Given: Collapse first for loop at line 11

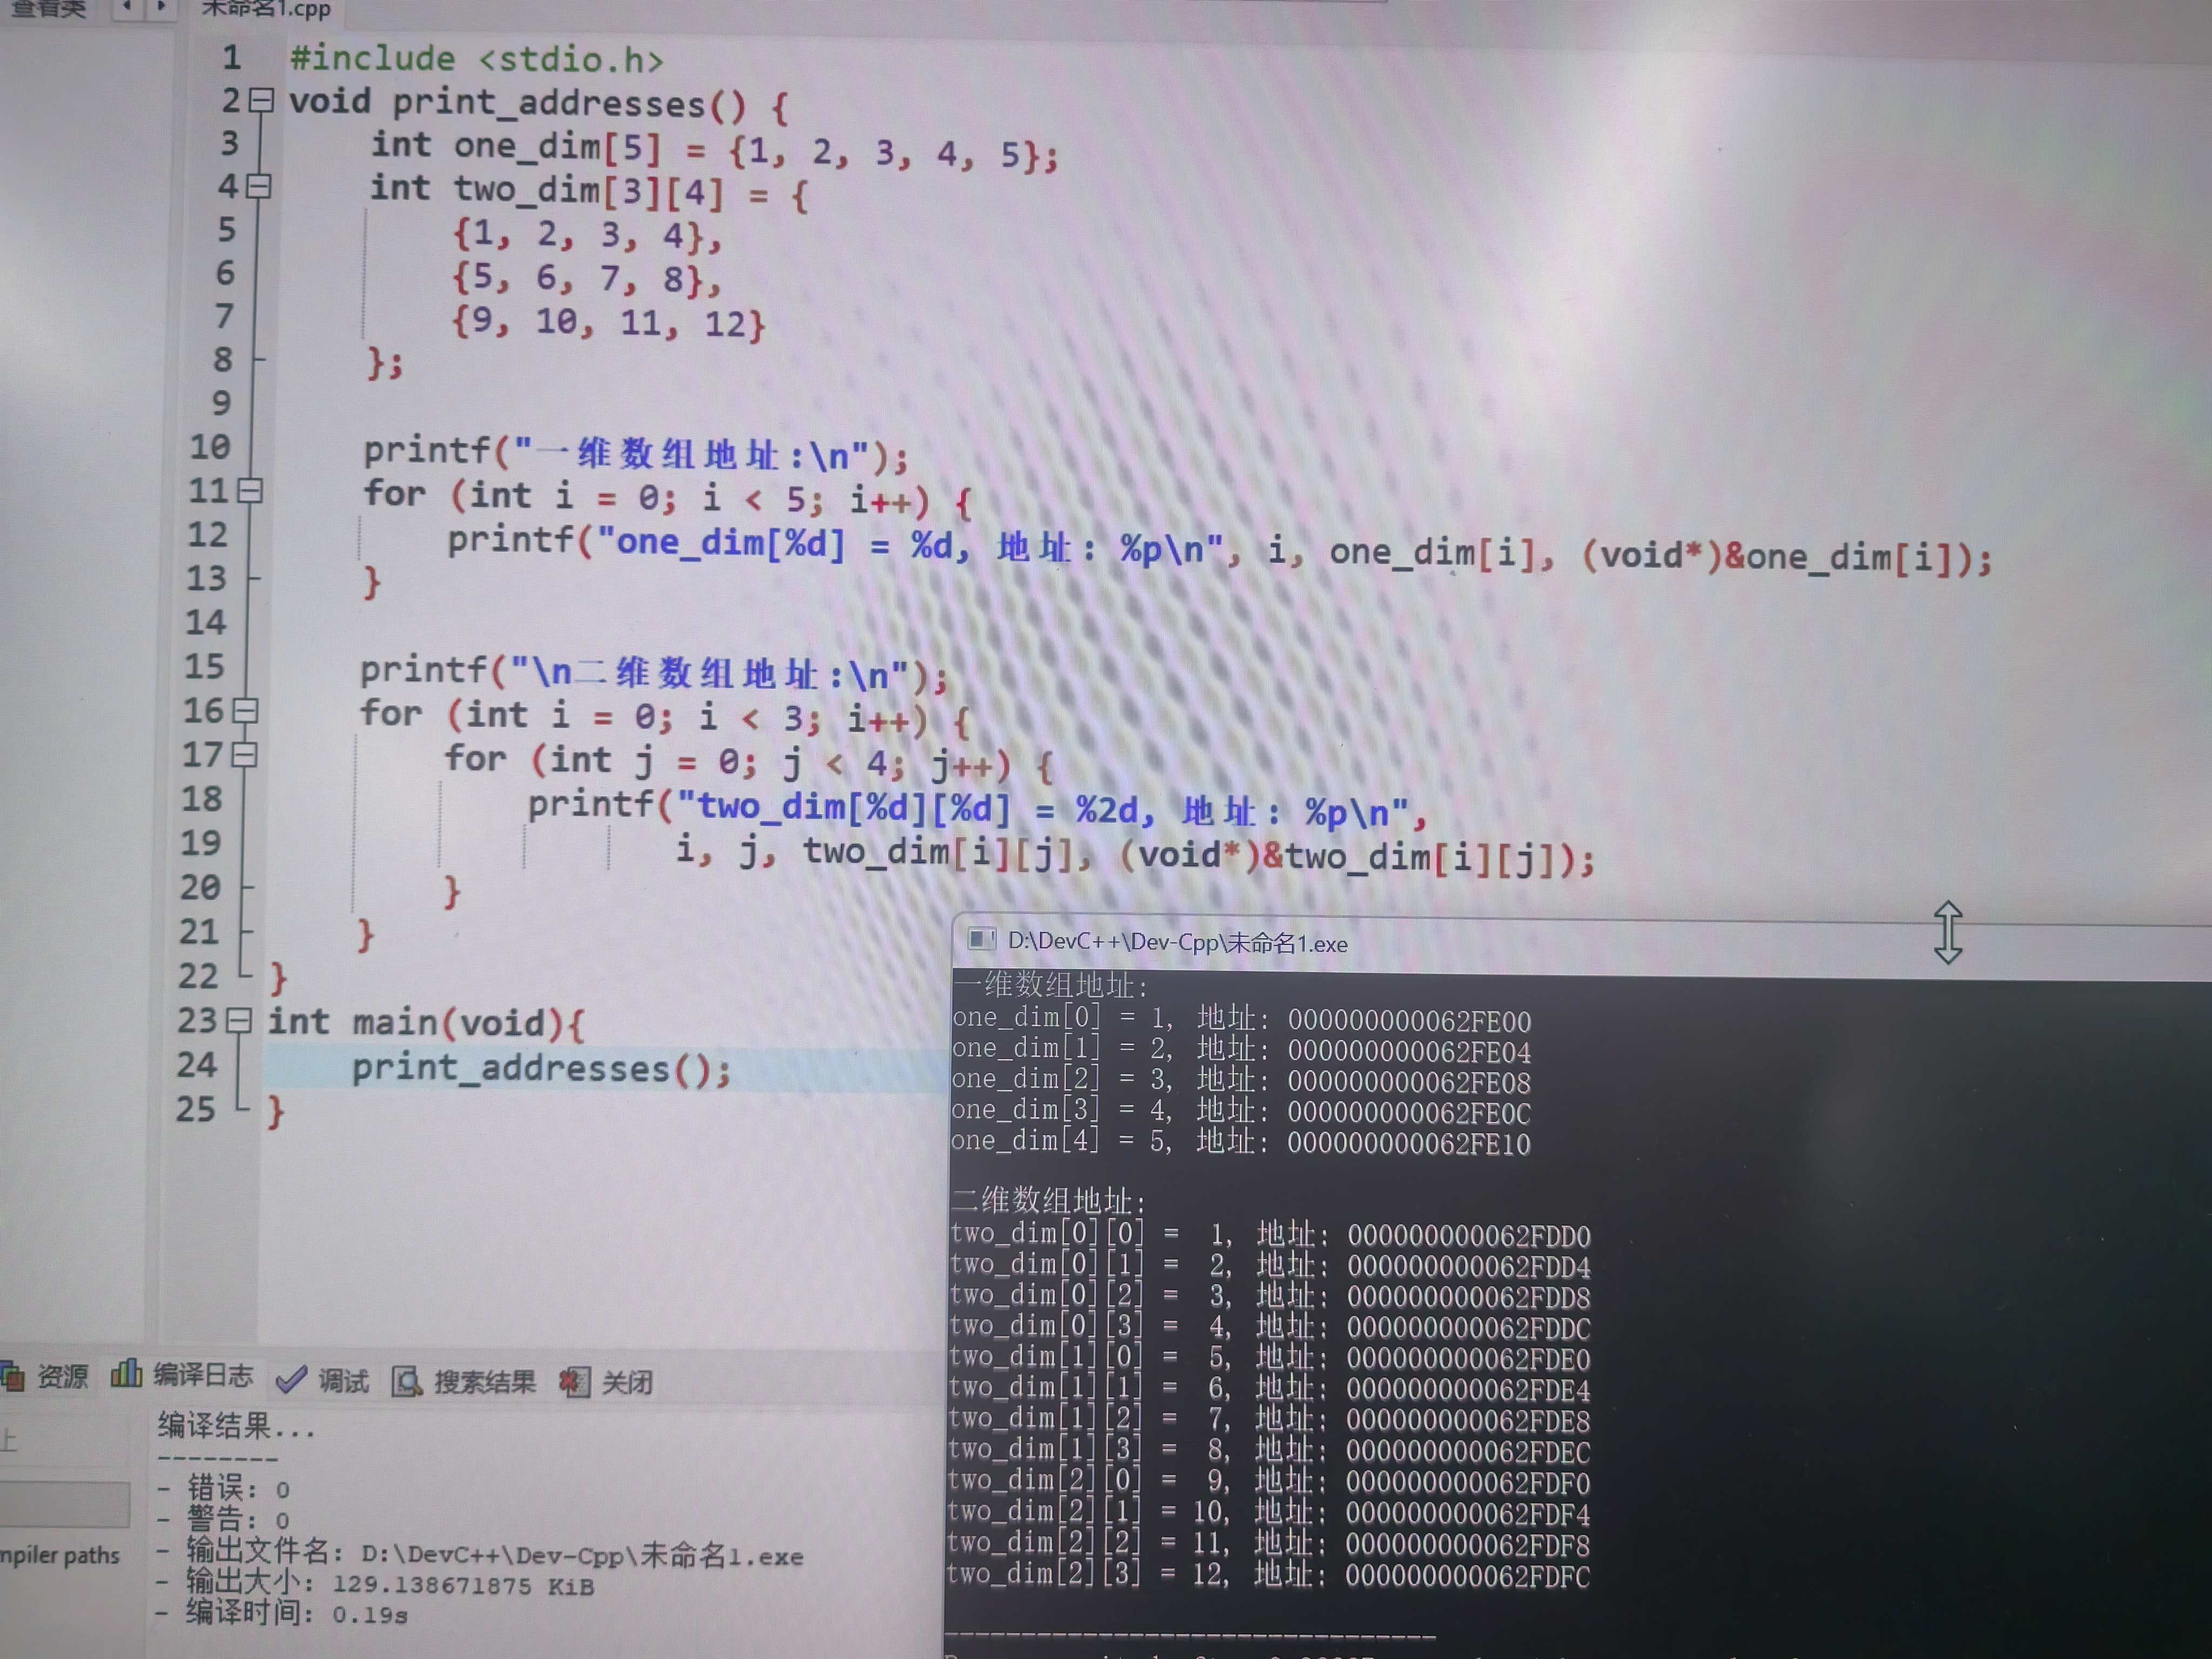Looking at the screenshot, I should pyautogui.click(x=250, y=490).
